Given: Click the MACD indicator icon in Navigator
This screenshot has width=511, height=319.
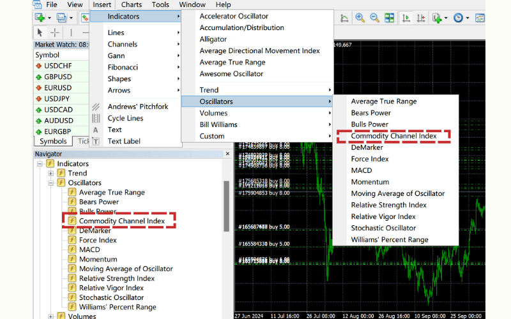Looking at the screenshot, I should pos(72,249).
